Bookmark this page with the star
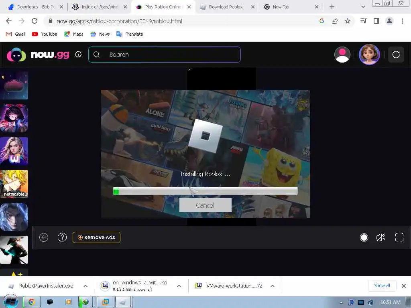Screen dimensions: 411x308 [348, 21]
